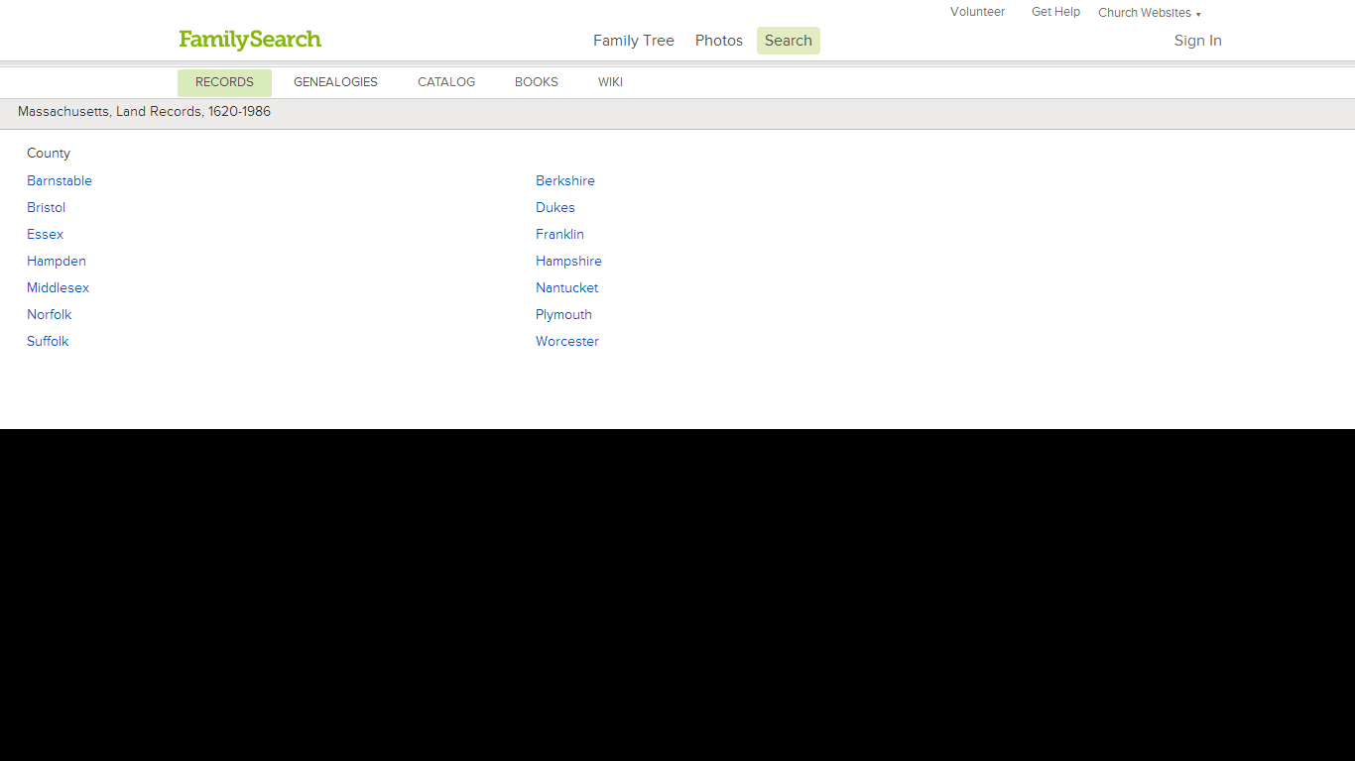
Task: Click the Get Help link
Action: 1055,12
